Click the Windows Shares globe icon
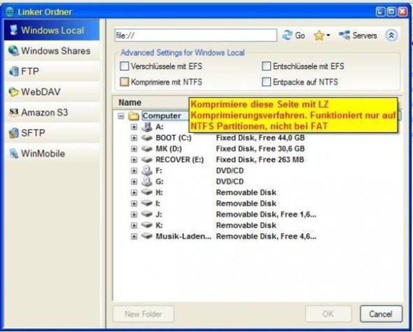 pyautogui.click(x=14, y=50)
